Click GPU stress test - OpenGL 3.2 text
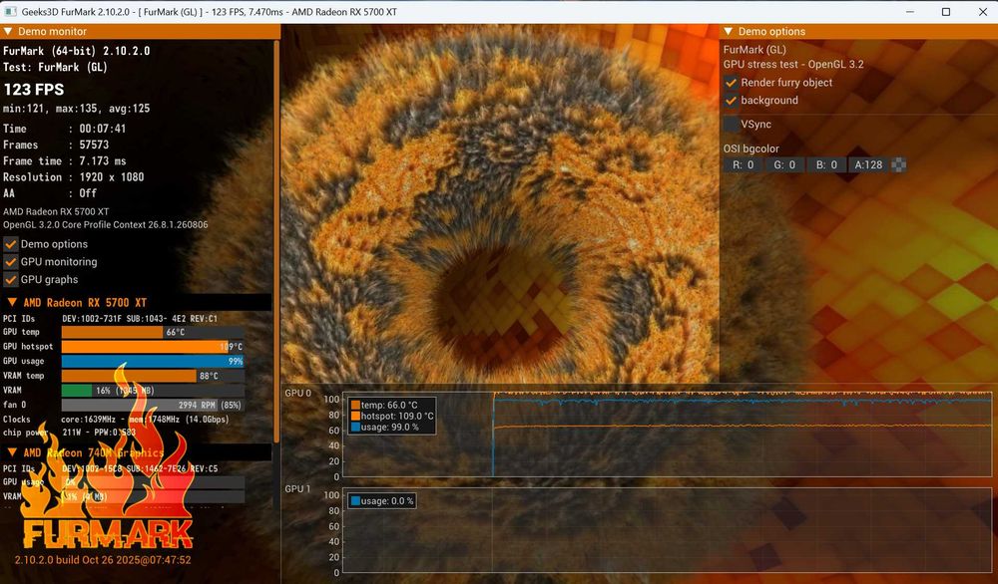The height and width of the screenshot is (584, 998). pyautogui.click(x=793, y=65)
